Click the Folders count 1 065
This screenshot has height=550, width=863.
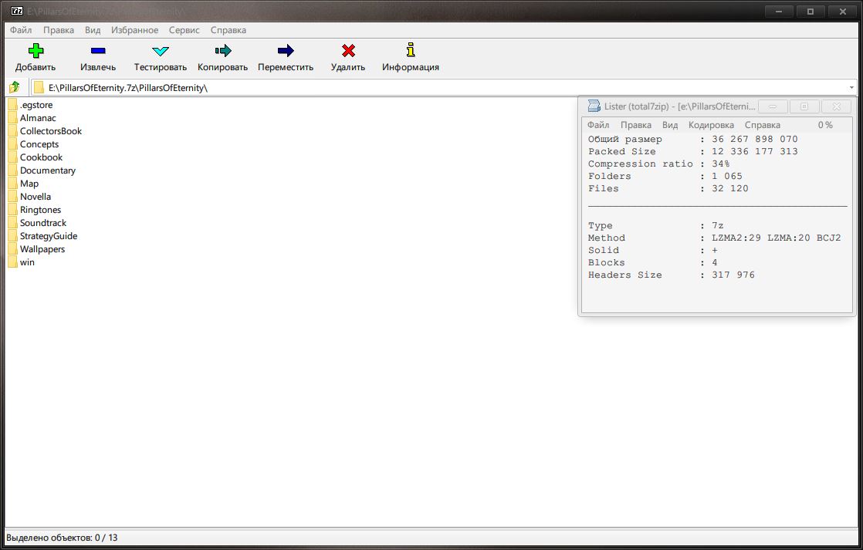727,176
